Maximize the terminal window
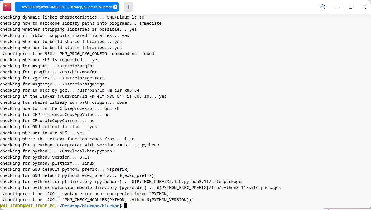This screenshot has height=210, width=371. 351,7
